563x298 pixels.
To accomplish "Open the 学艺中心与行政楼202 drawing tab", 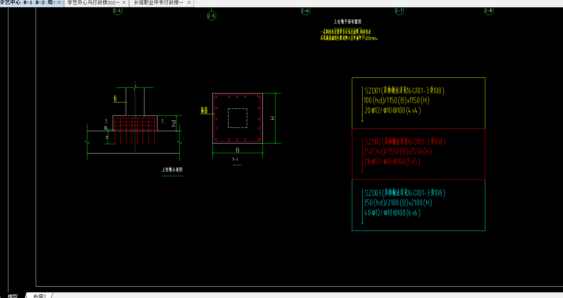I will click(x=93, y=3).
